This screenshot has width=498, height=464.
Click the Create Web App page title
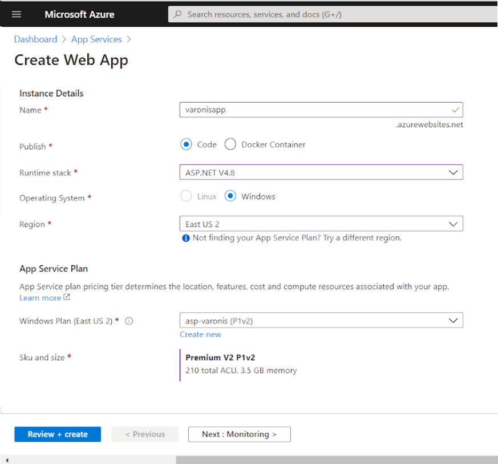tap(71, 60)
